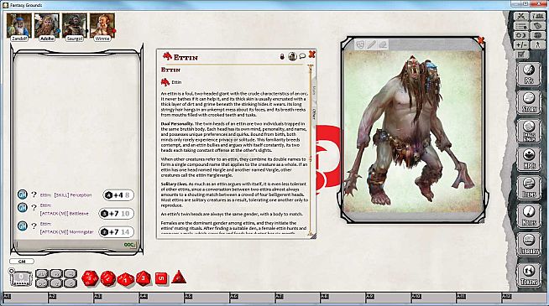Select the mask tool in image window toolbar

pyautogui.click(x=360, y=44)
